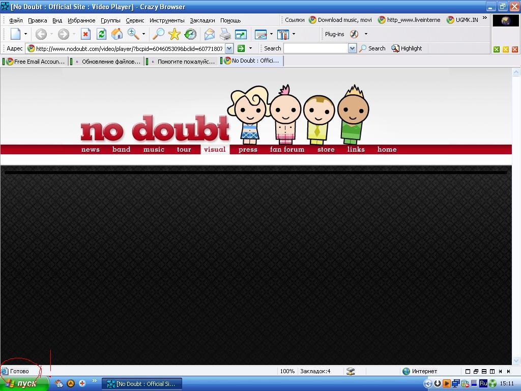Image resolution: width=521 pixels, height=391 pixels.
Task: Open the Избранное menu
Action: (x=81, y=20)
